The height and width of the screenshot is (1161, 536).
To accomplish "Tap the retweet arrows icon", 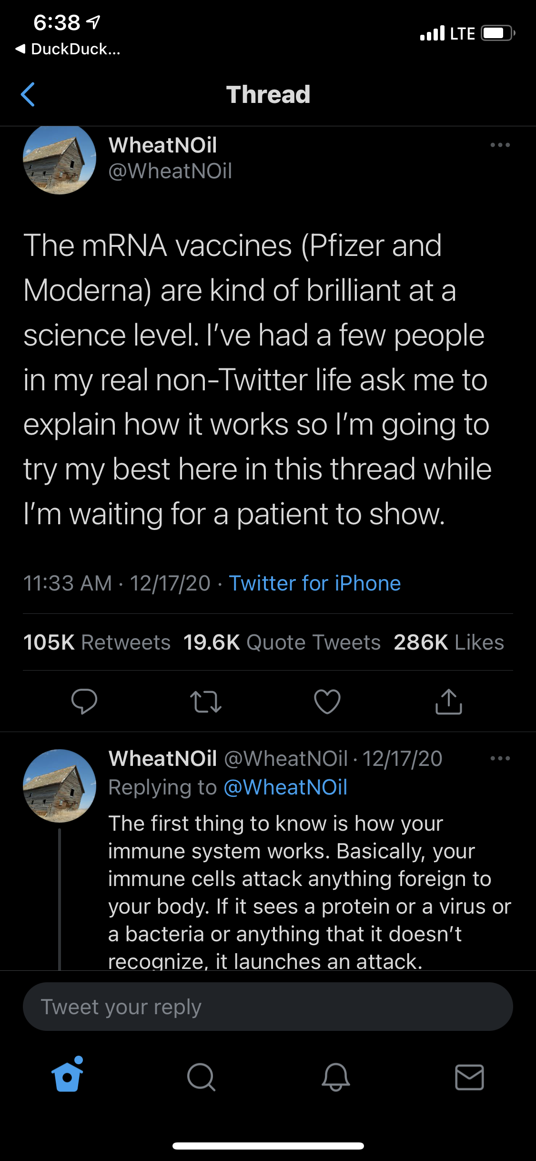I will coord(206,702).
